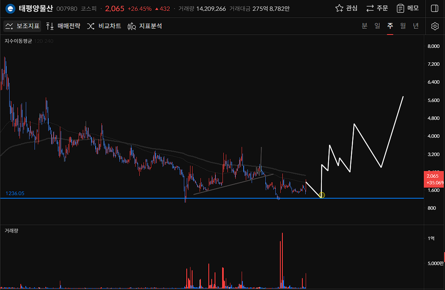Click the 120 moving average period
Image resolution: width=445 pixels, height=290 pixels.
pos(38,41)
